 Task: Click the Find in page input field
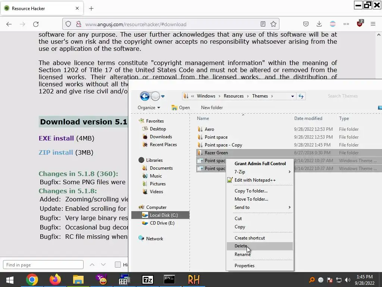43,265
